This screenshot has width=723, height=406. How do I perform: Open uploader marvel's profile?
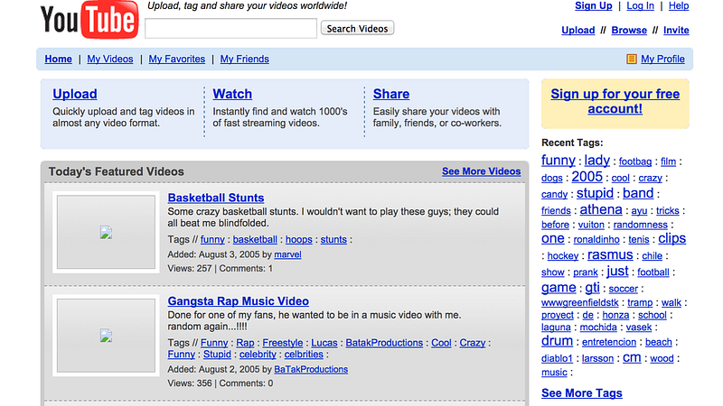[x=287, y=254]
